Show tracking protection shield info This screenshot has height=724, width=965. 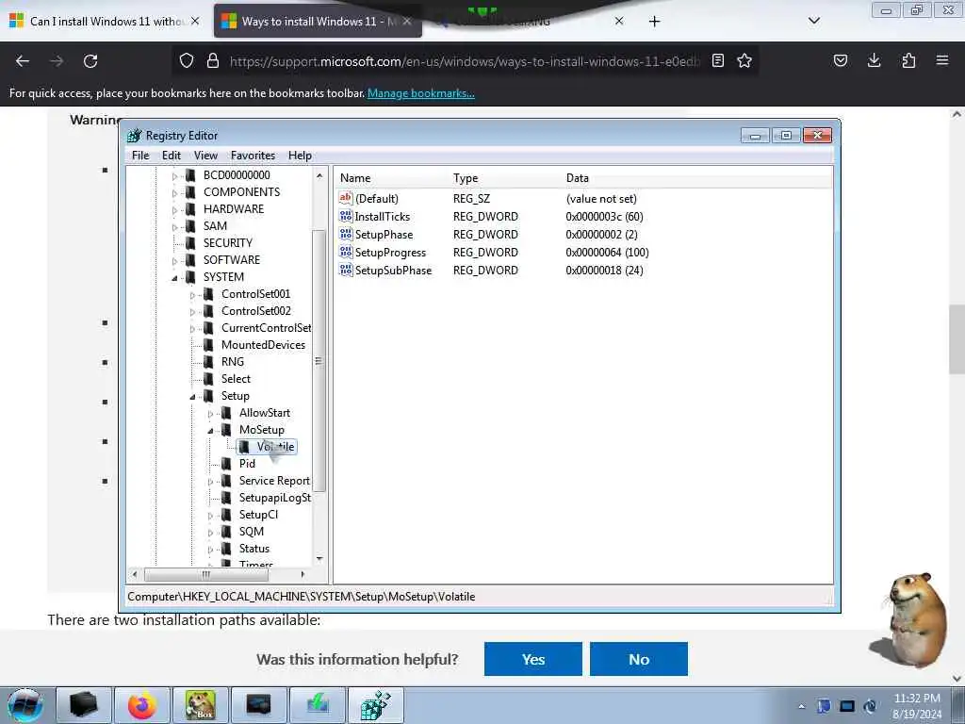[187, 60]
